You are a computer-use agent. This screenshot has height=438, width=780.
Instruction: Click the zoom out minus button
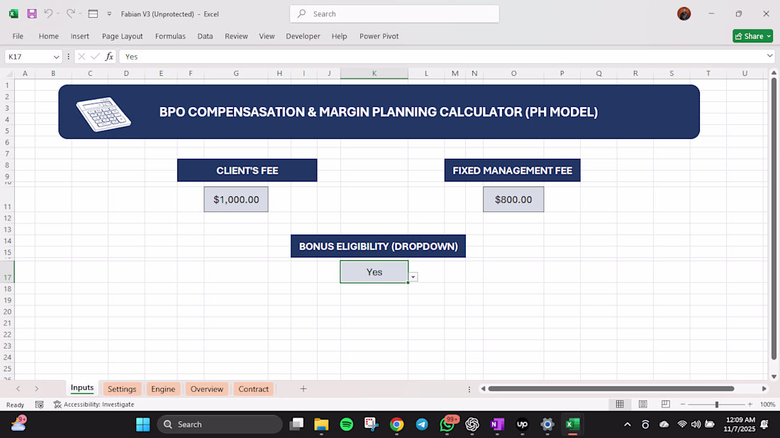pos(682,404)
